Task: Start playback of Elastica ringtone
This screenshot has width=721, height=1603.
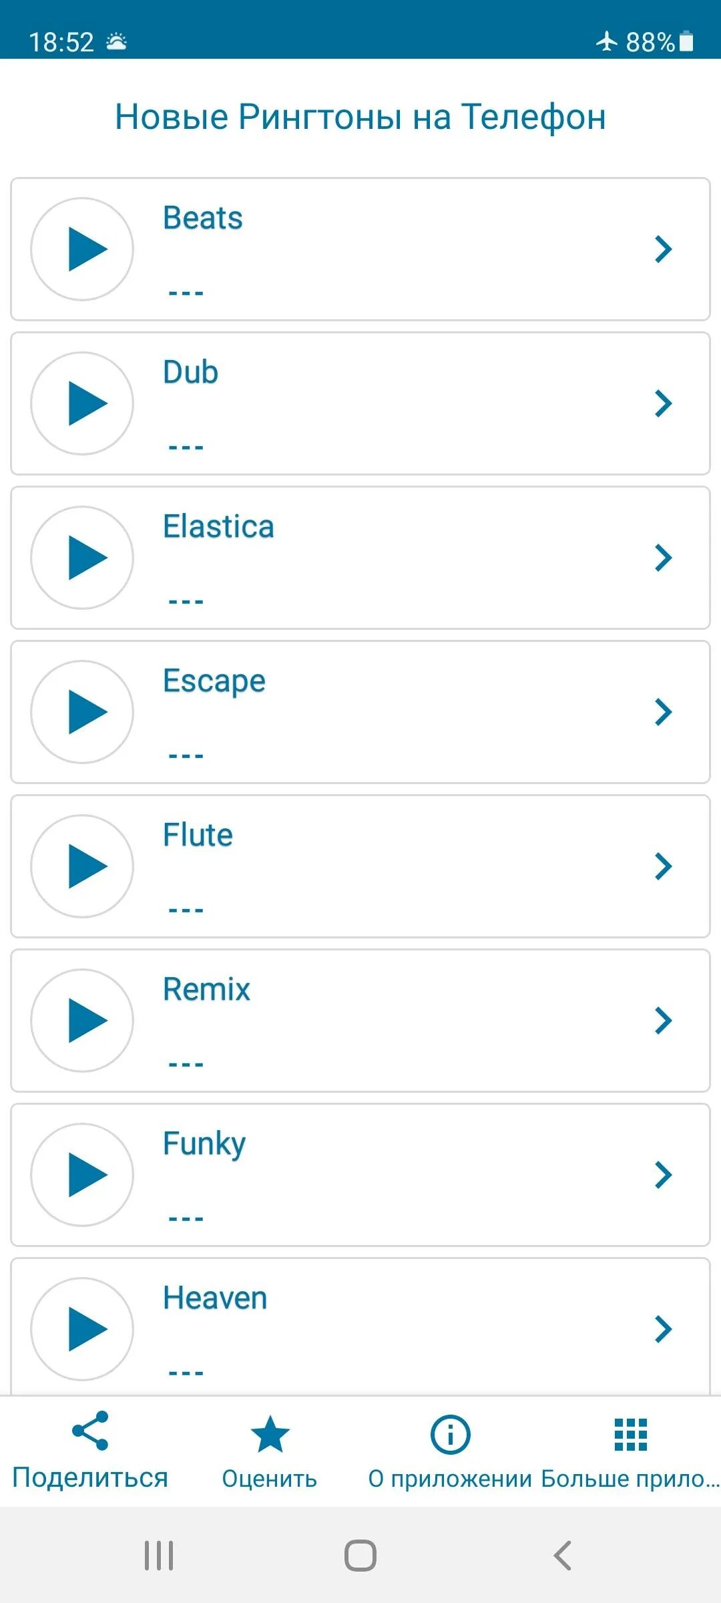Action: pyautogui.click(x=82, y=558)
